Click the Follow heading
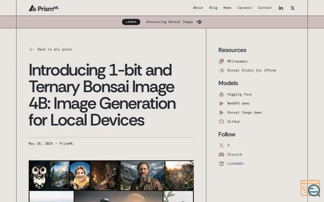 [227, 135]
